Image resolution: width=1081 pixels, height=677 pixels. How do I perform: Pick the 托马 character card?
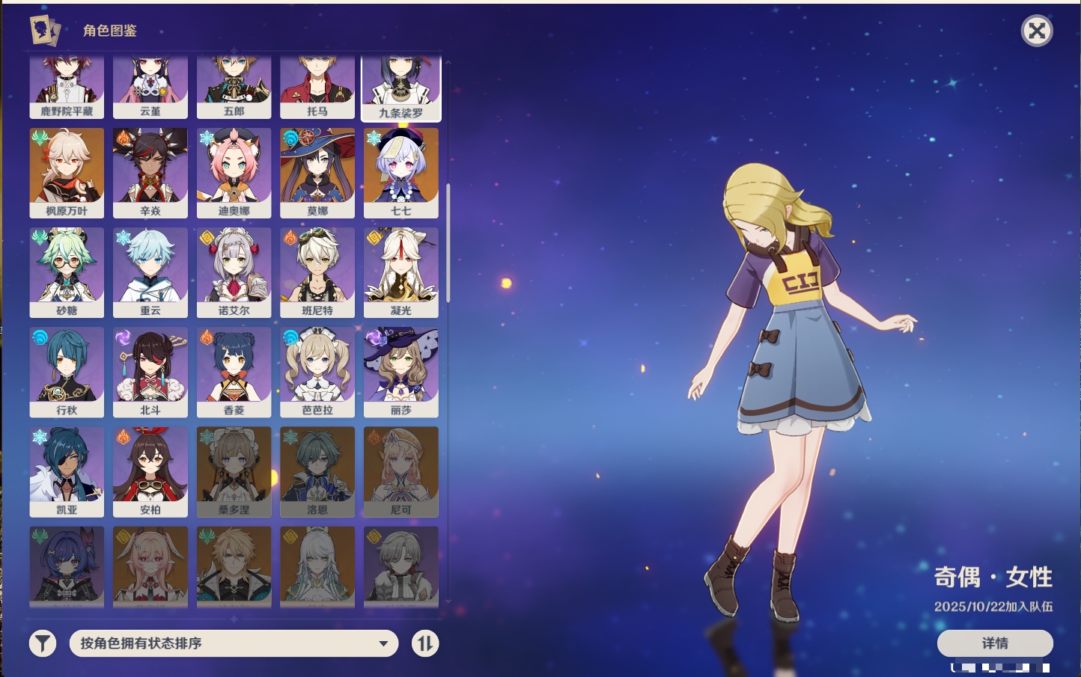tap(317, 86)
